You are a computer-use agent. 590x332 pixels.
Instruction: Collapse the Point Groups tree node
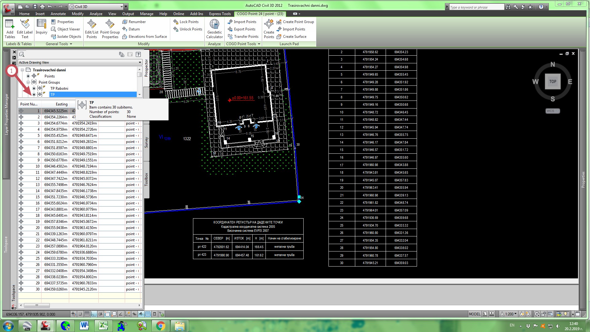(28, 82)
